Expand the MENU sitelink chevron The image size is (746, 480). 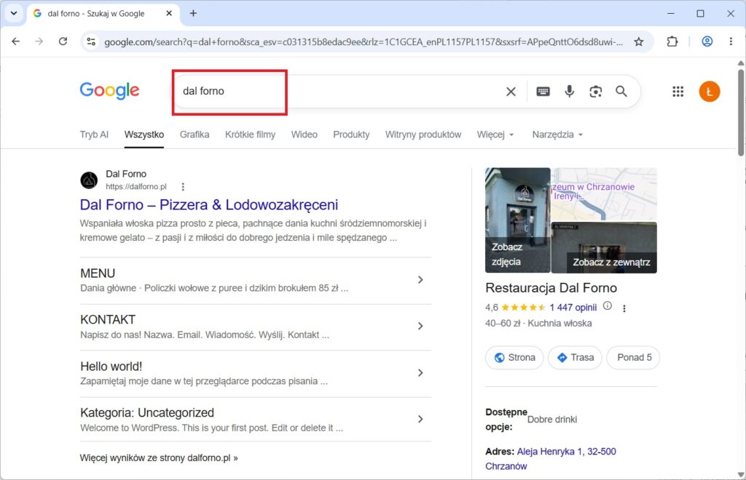click(x=420, y=280)
